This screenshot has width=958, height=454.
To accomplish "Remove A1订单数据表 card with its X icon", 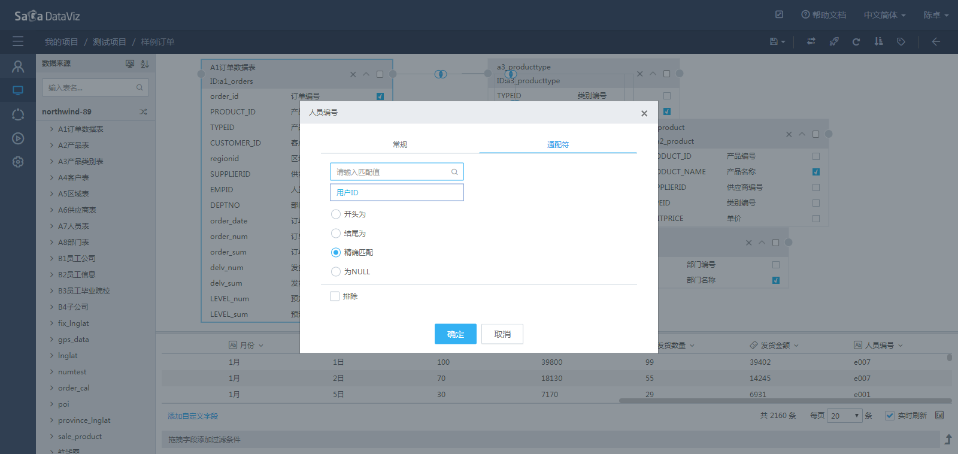I will click(x=353, y=74).
